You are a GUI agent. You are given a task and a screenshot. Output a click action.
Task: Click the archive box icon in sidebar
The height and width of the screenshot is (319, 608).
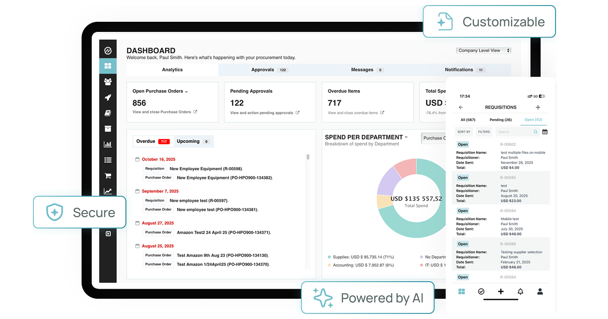click(108, 129)
